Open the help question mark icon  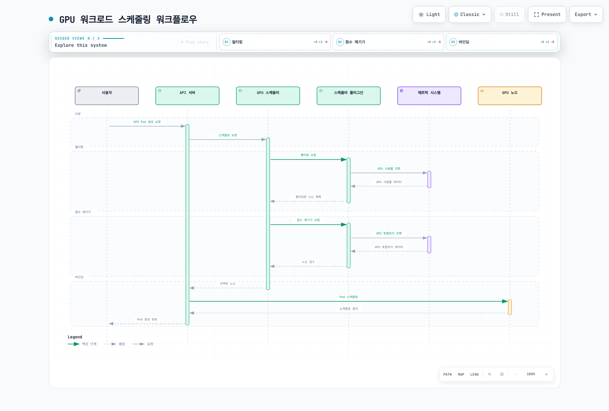[x=502, y=374]
